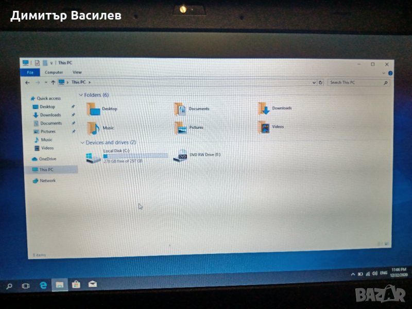Show hidden system tray icons

pyautogui.click(x=352, y=273)
